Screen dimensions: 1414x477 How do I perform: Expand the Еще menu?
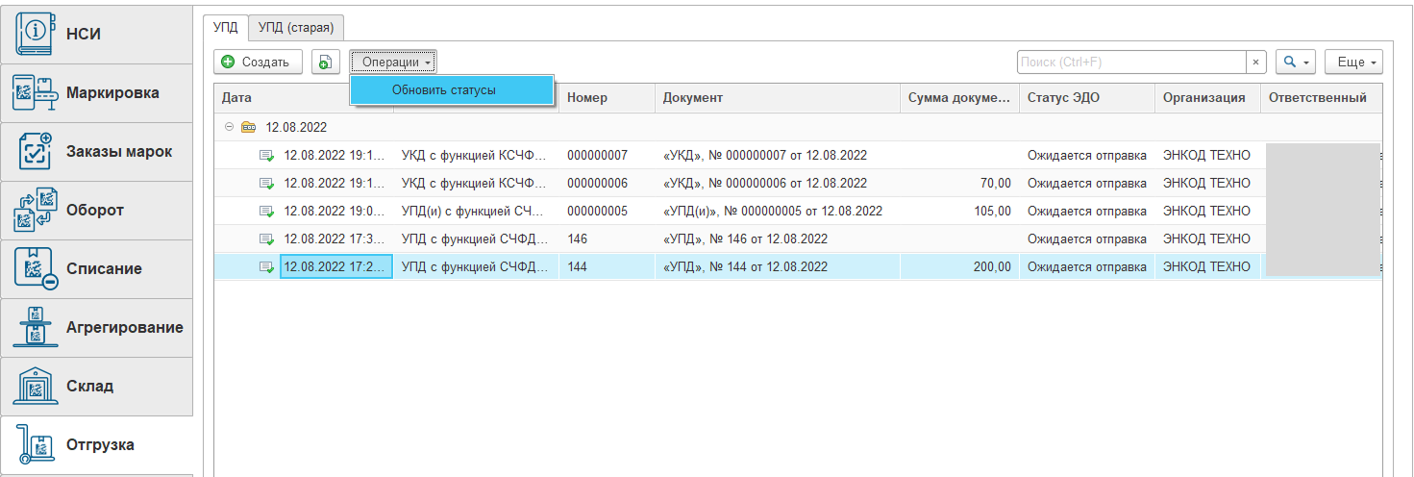tap(1352, 63)
